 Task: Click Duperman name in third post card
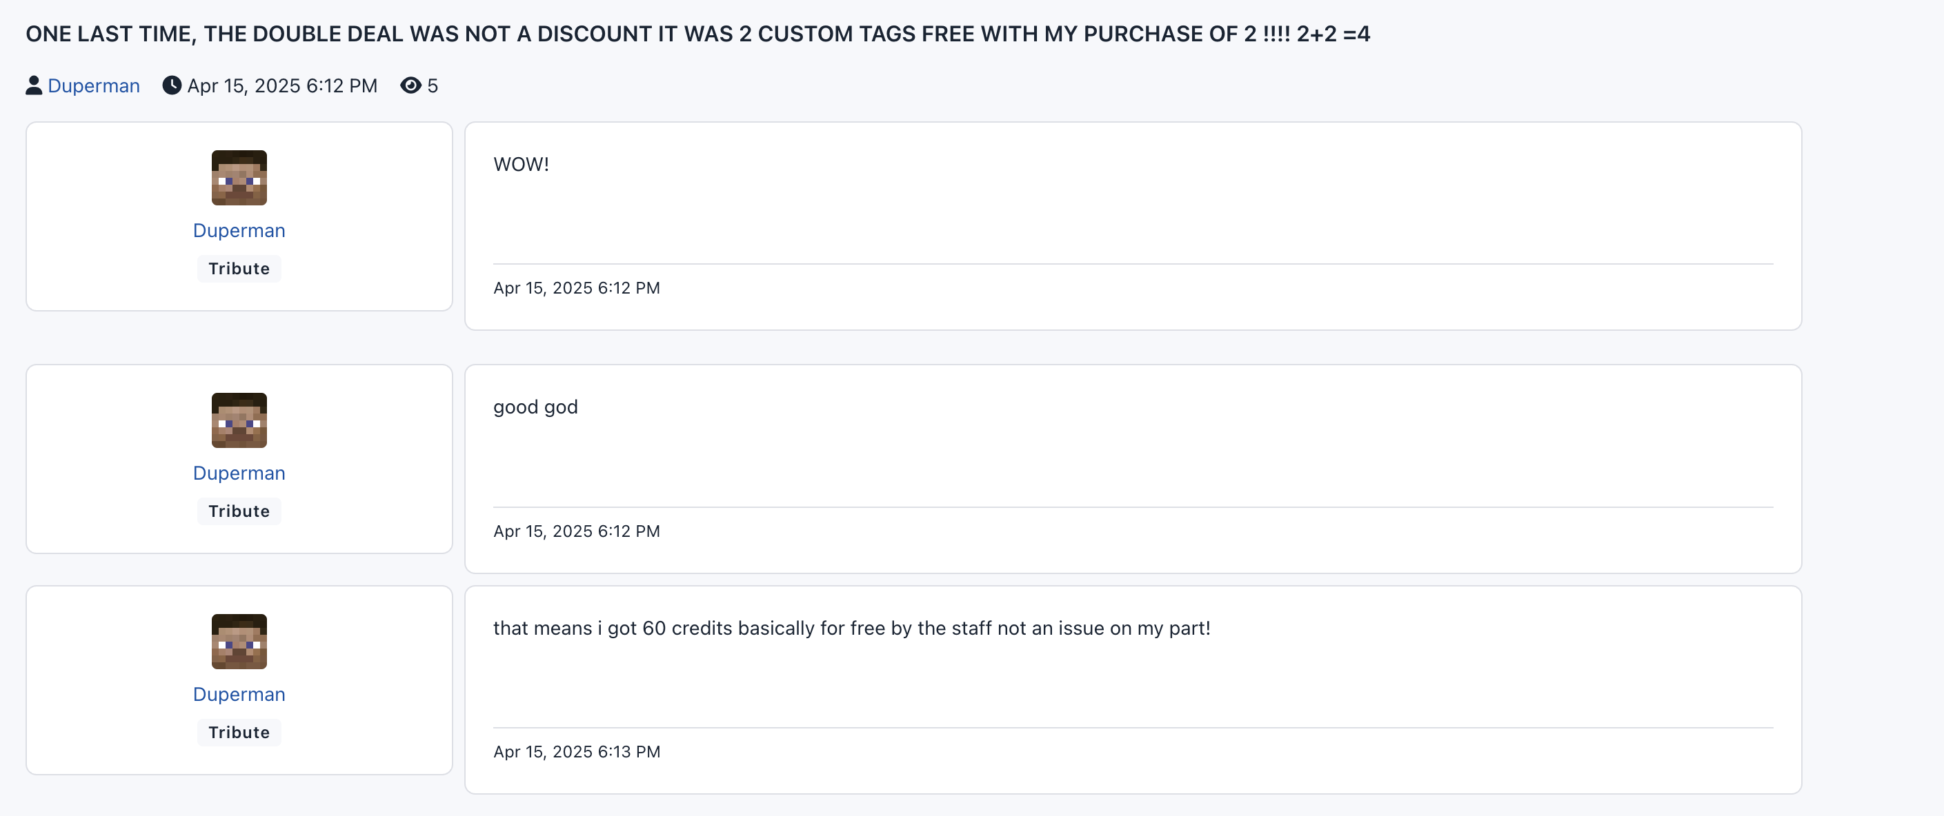click(x=239, y=695)
